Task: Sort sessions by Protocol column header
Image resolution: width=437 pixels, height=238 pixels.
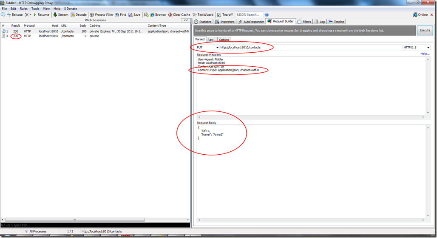Action: (29, 25)
